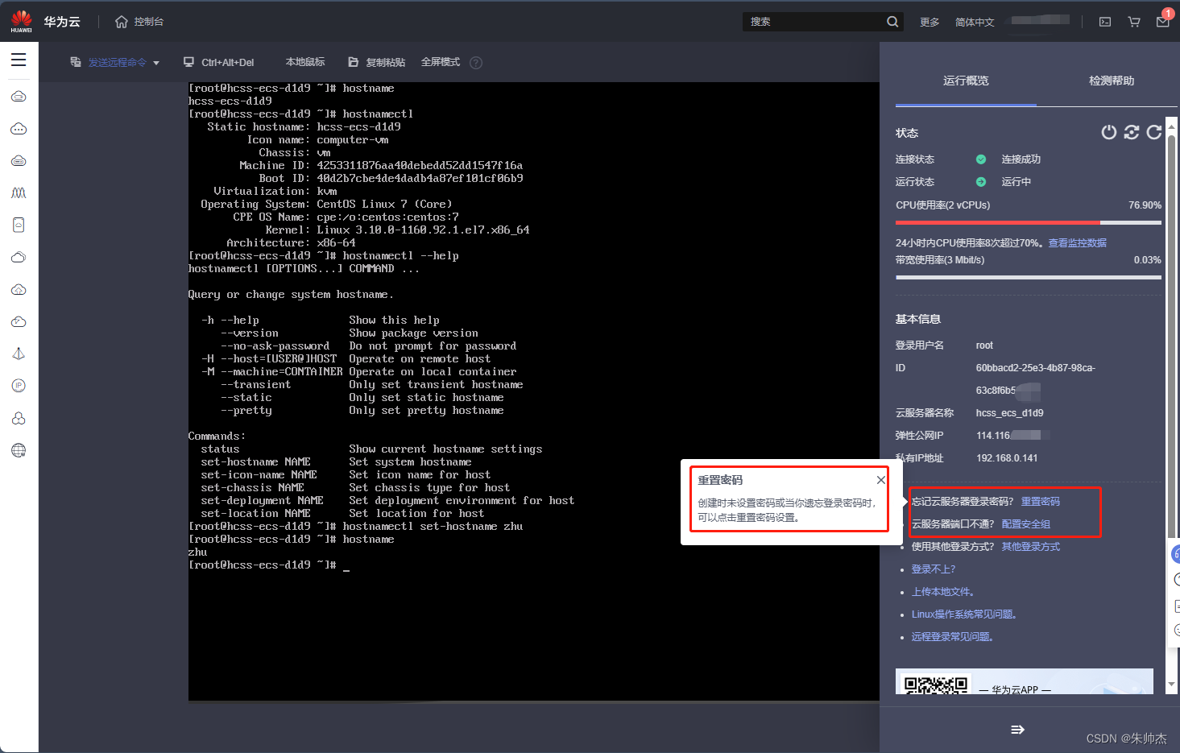
Task: Click the help question mark icon in the toolbar
Action: coord(476,63)
